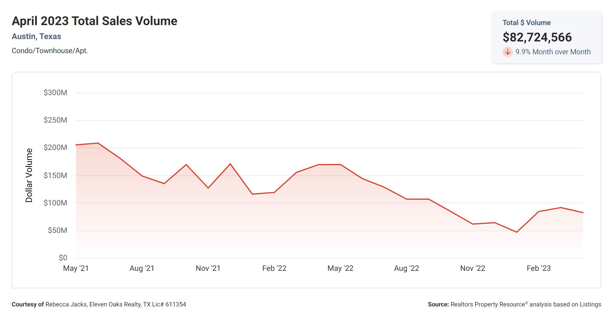
Task: Click the Feb '23 x-axis label
Action: pos(538,268)
